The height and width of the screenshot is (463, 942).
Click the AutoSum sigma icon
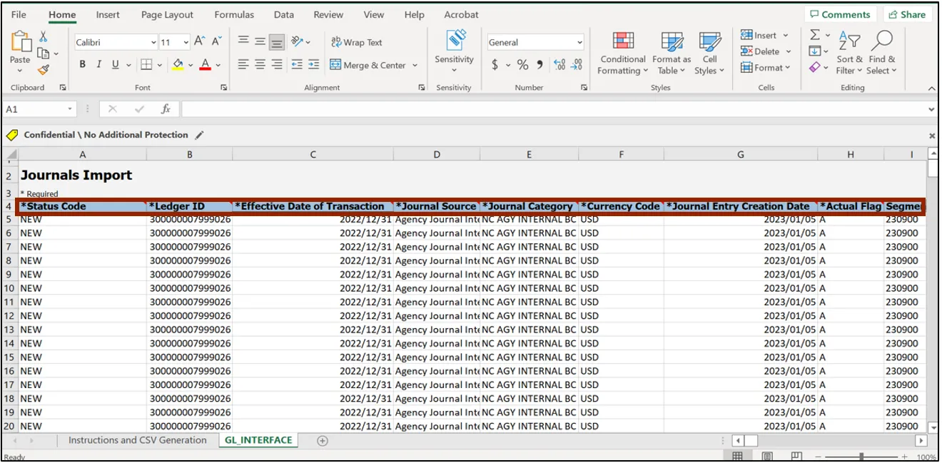814,35
